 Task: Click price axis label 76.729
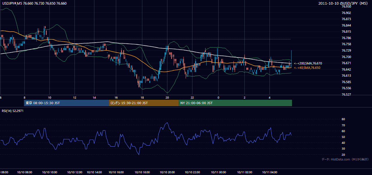pyautogui.click(x=346, y=50)
